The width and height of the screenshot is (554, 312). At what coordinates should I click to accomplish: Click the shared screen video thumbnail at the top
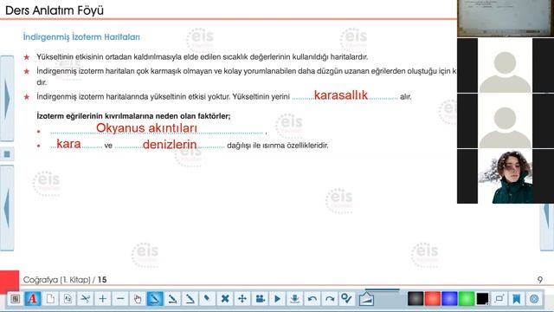pos(506,18)
